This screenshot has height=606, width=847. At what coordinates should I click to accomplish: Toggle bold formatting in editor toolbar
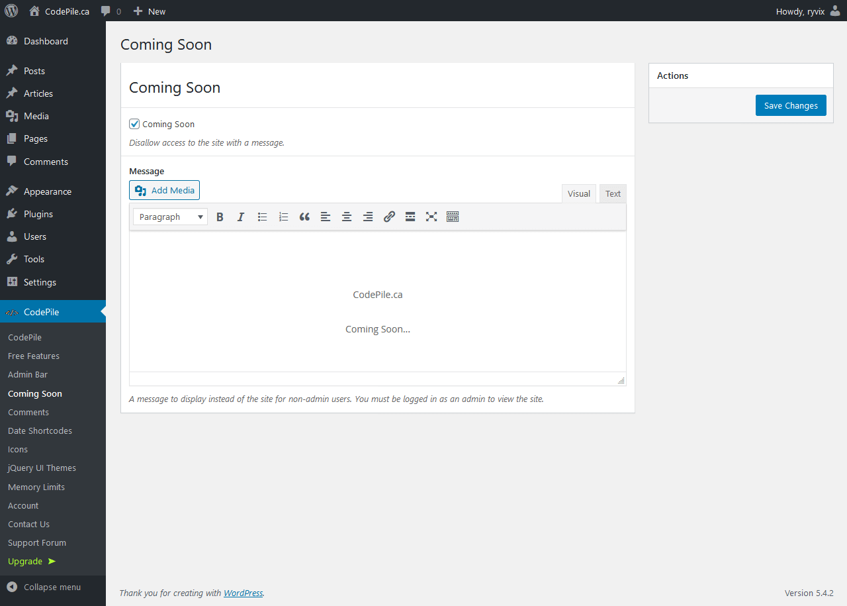220,217
